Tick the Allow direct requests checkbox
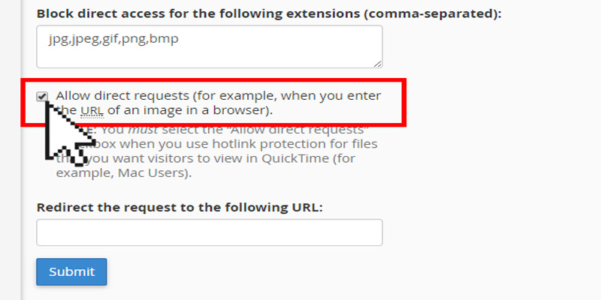Image resolution: width=601 pixels, height=300 pixels. click(43, 96)
